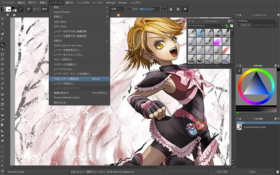Open the フィルタ(R) menu
Image resolution: width=280 pixels, height=175 pixels.
click(x=83, y=3)
